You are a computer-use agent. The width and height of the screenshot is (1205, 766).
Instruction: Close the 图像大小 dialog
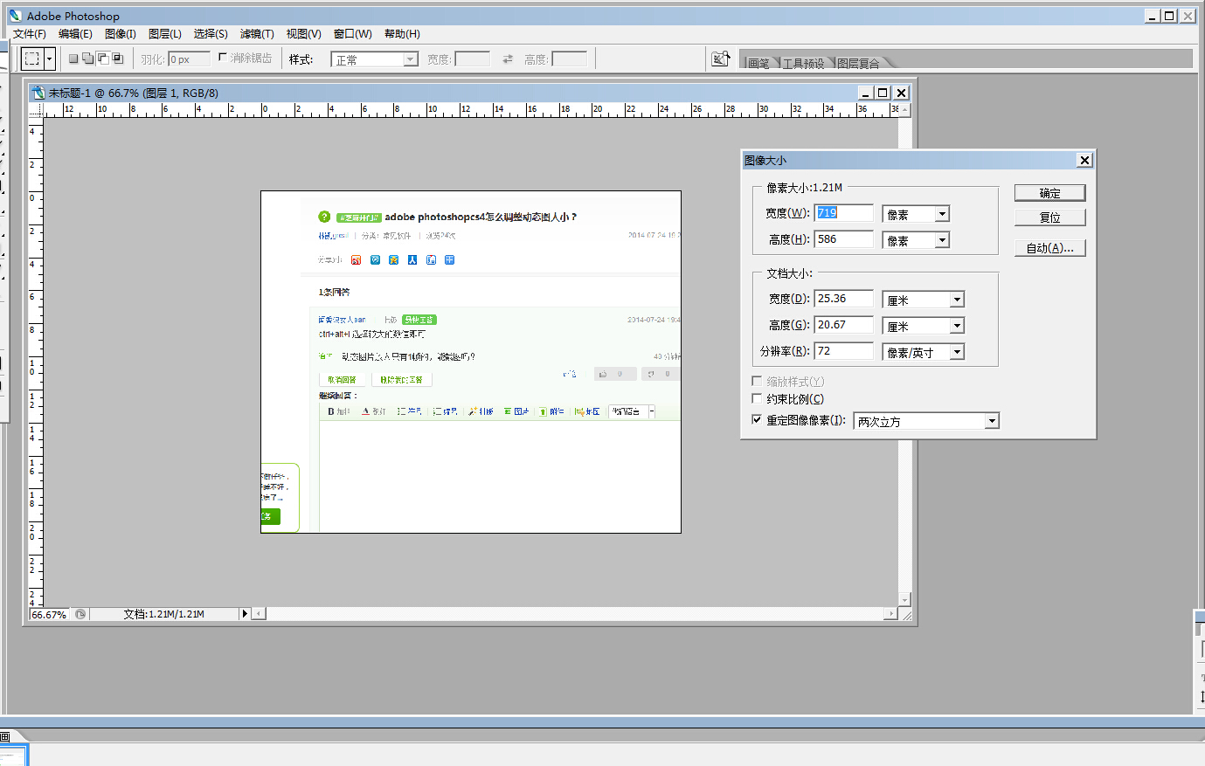click(x=1084, y=160)
